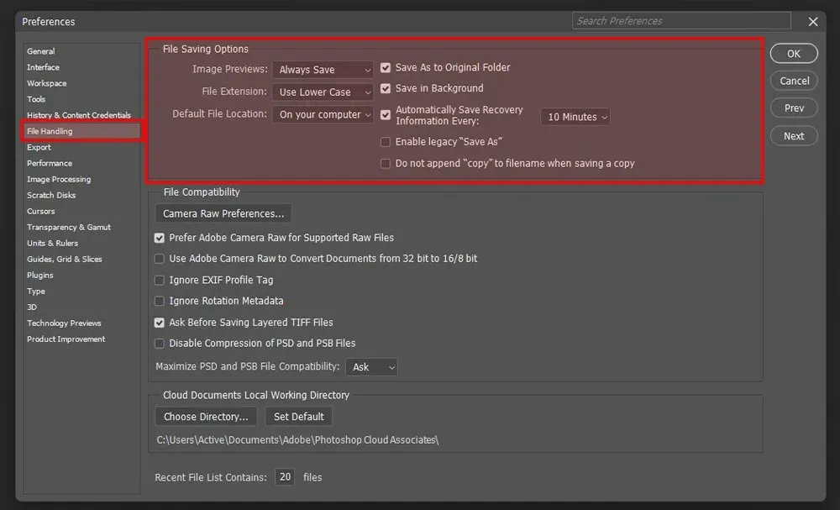
Task: Click the Camera Raw Preferences button
Action: click(x=223, y=213)
